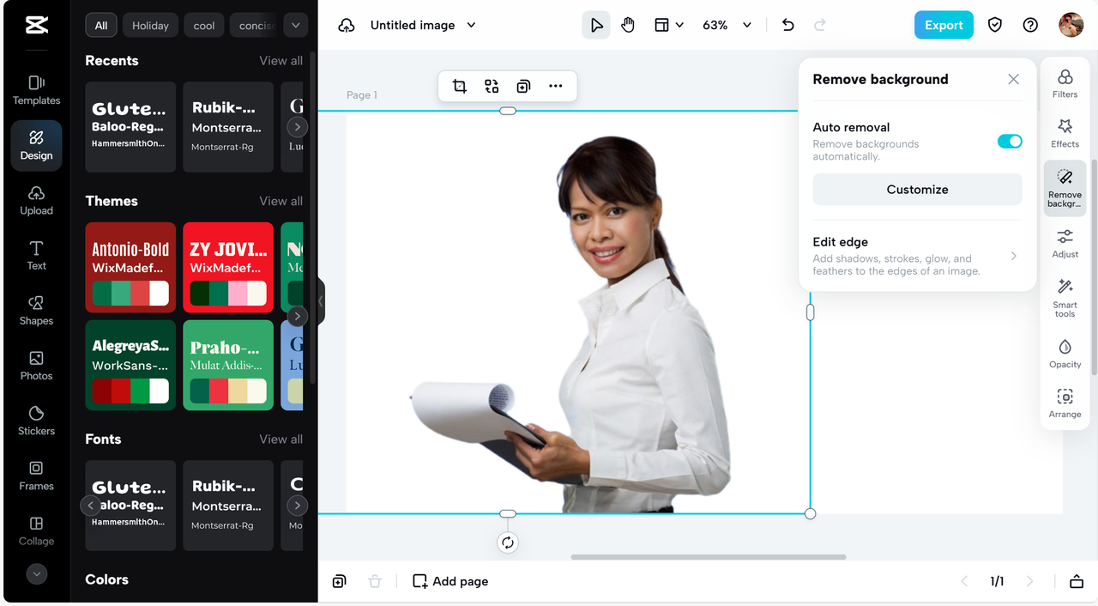Open the Frames panel

click(36, 476)
